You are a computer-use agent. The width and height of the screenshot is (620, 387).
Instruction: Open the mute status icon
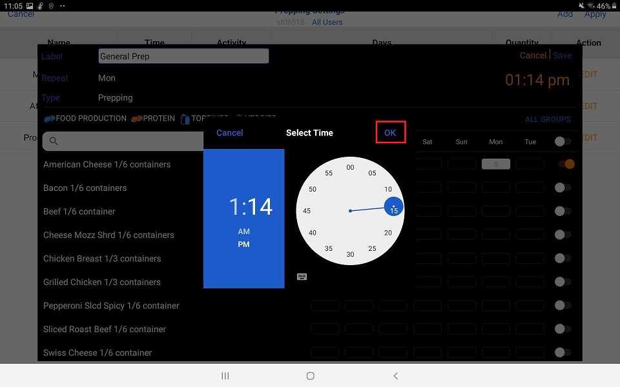(x=581, y=6)
